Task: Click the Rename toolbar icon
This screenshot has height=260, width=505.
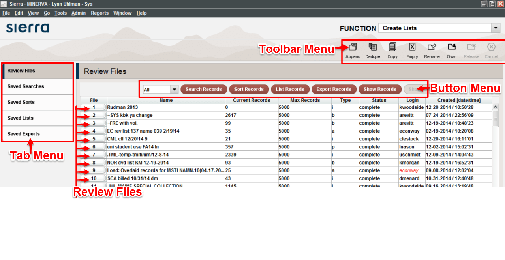Action: 432,51
